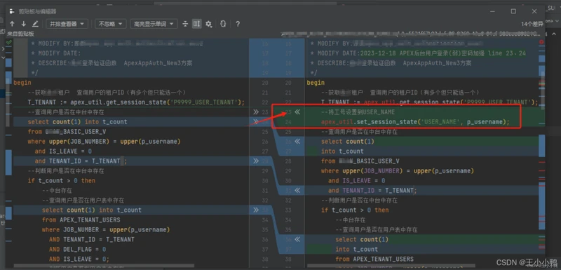Click the set_session_state('USER_NAME', p_username) line
Screen dimensions: 561x270
(x=415, y=122)
